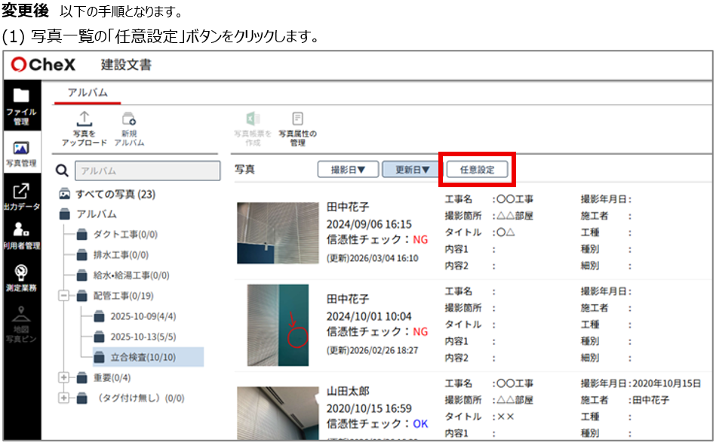The height and width of the screenshot is (443, 716).
Task: Open 測定業務 sidebar icon
Action: [21, 277]
